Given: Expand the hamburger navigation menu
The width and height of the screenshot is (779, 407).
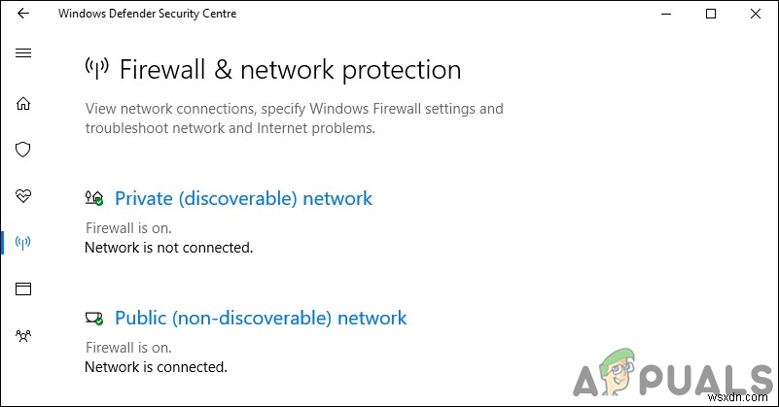Looking at the screenshot, I should pos(23,52).
